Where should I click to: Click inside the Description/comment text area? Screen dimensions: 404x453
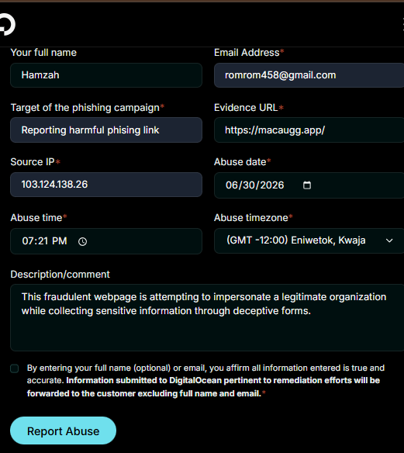click(x=207, y=318)
